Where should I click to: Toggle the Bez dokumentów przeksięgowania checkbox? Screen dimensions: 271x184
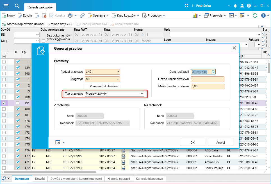[x=43, y=41]
